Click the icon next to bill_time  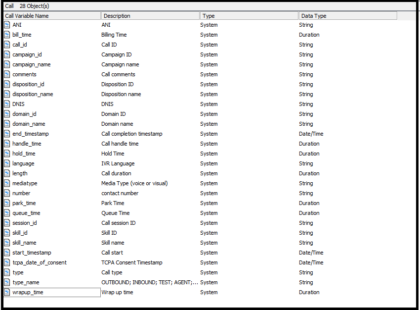[x=7, y=35]
